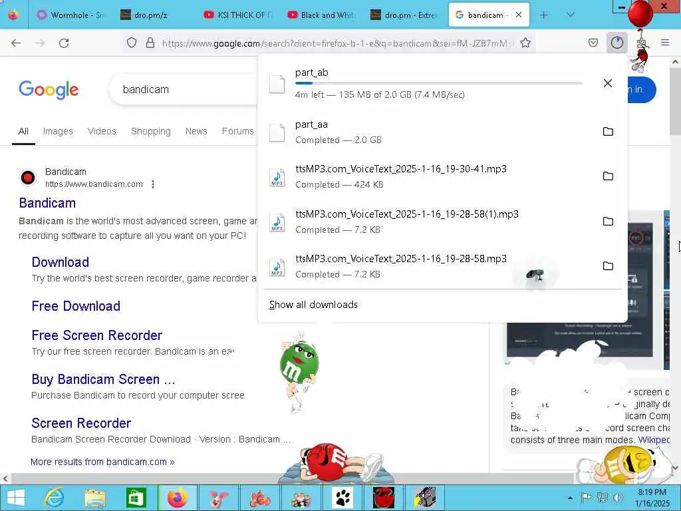
Task: Open the Store taskbar icon
Action: pyautogui.click(x=136, y=498)
